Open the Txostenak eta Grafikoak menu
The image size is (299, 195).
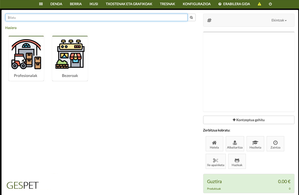point(129,4)
